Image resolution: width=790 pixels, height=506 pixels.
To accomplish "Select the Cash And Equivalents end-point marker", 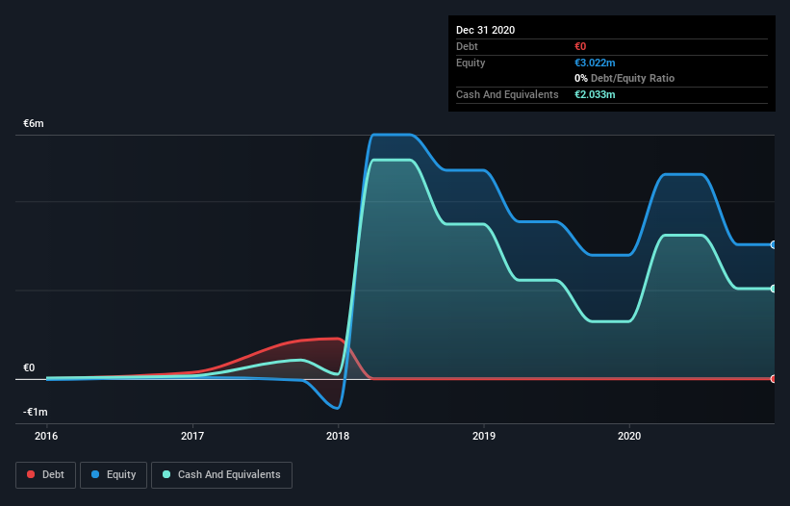I will tap(773, 289).
